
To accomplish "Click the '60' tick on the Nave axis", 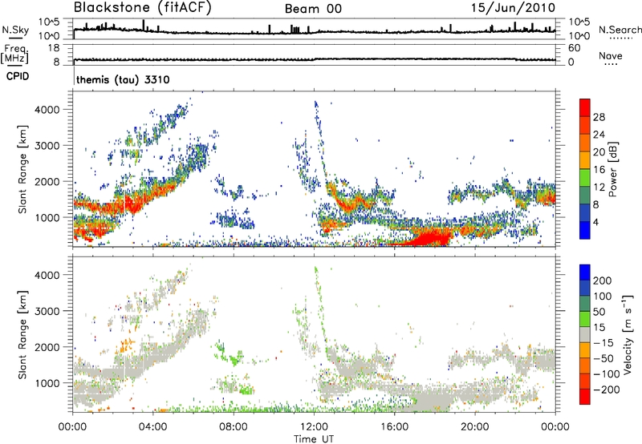I will click(574, 48).
